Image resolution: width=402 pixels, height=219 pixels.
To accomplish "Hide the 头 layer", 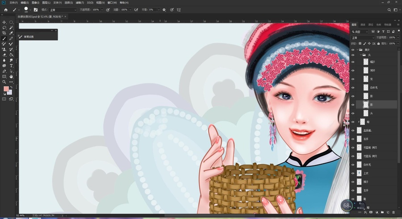I will [353, 113].
